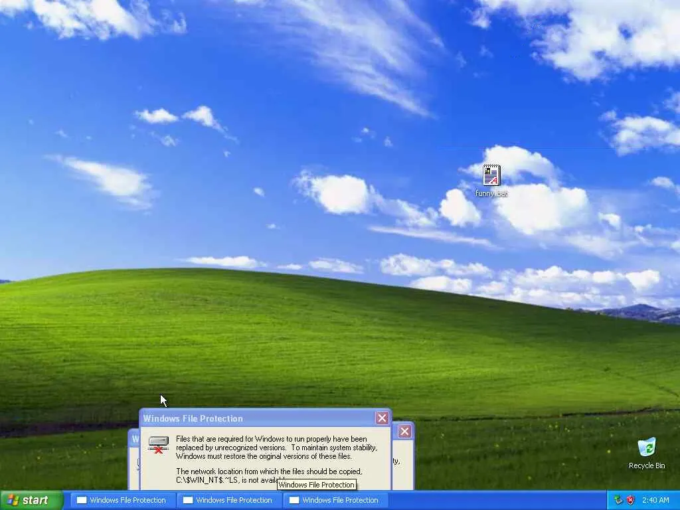Click the "Windows must restore the original versions" line
Image resolution: width=680 pixels, height=510 pixels.
(x=264, y=456)
